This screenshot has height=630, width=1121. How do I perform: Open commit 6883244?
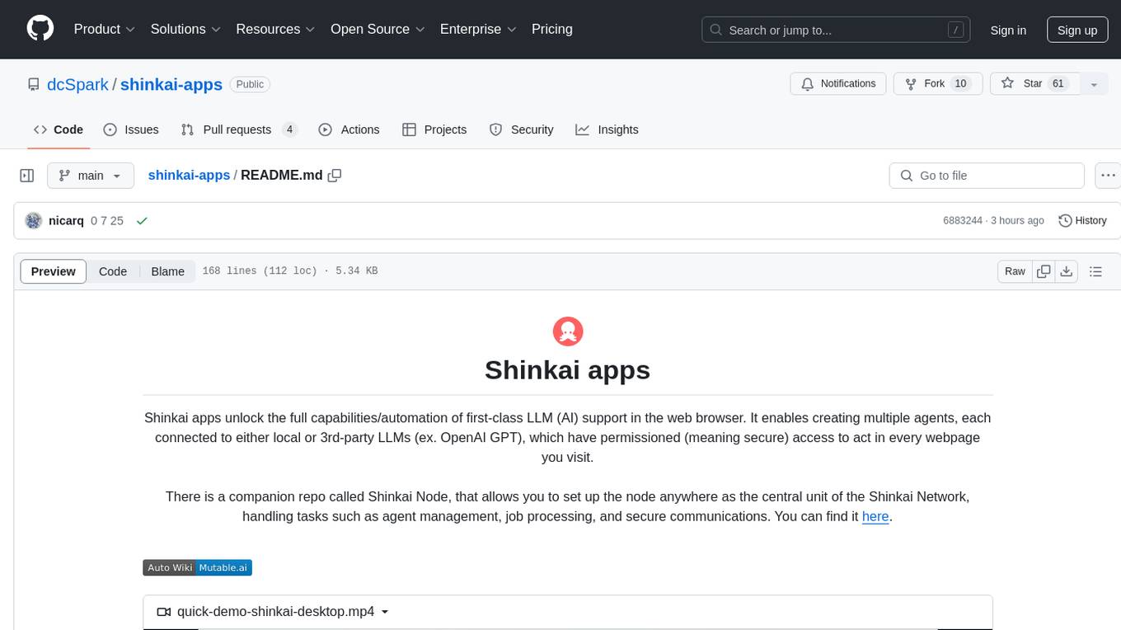pyautogui.click(x=963, y=221)
